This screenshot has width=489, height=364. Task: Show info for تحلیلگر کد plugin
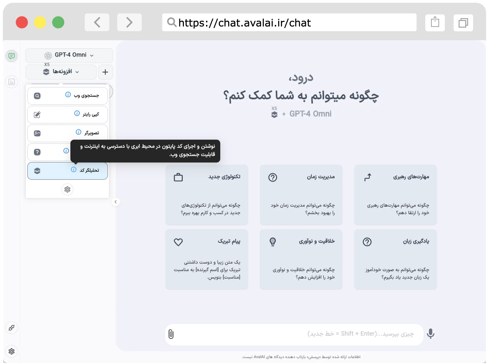tap(74, 170)
